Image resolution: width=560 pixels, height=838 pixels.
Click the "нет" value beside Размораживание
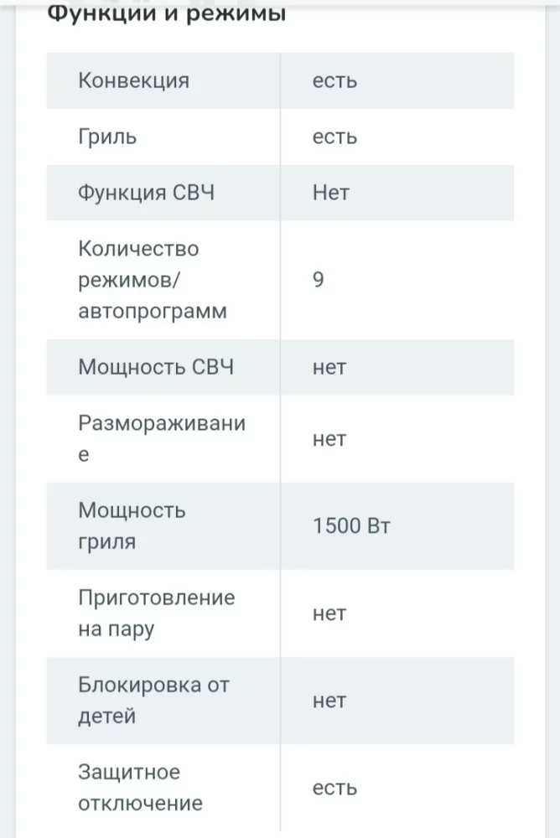coord(329,439)
